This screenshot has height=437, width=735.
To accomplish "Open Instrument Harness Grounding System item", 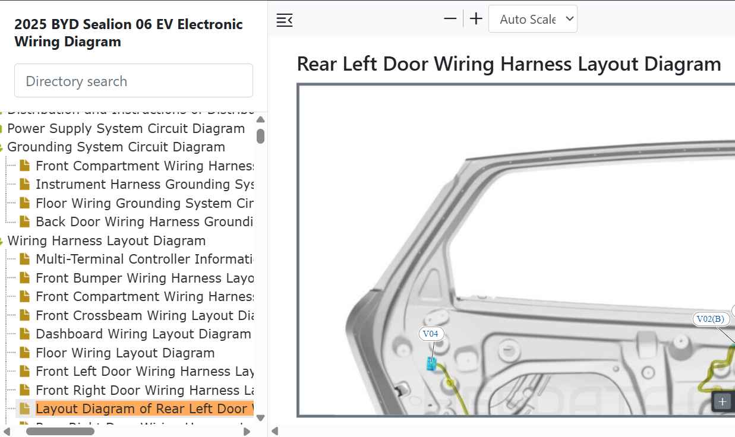I will point(145,185).
